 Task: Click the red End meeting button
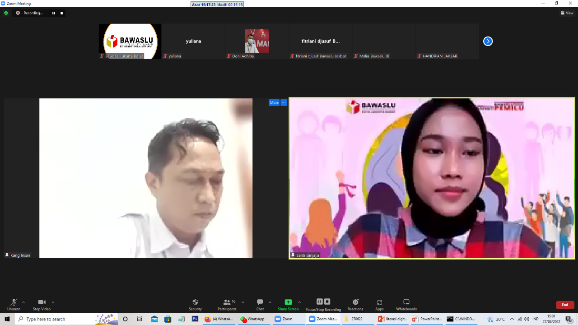[565, 305]
